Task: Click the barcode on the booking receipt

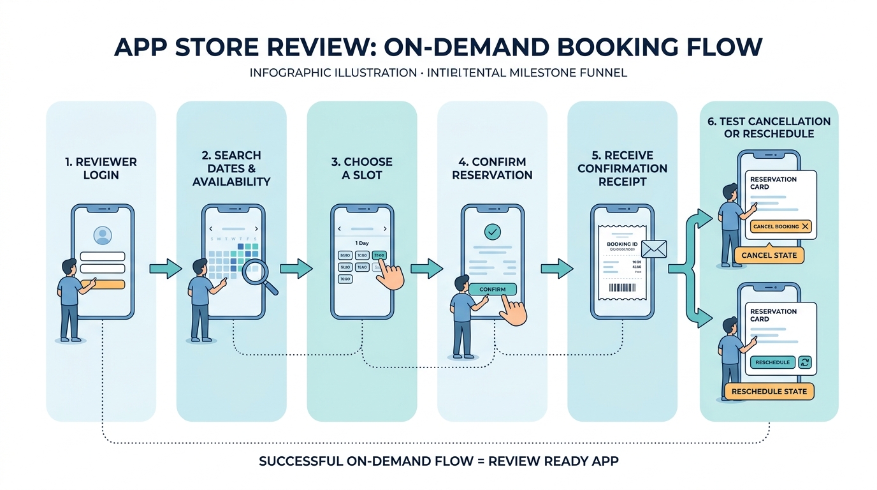Action: click(x=622, y=288)
